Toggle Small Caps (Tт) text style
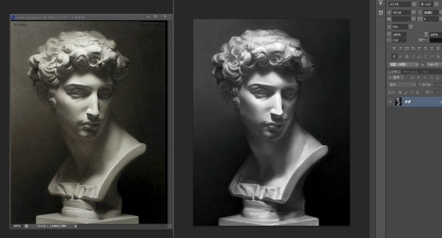 coord(413,48)
